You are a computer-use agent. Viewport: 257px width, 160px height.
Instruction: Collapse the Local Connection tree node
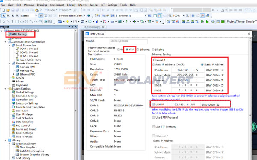(x=9, y=45)
